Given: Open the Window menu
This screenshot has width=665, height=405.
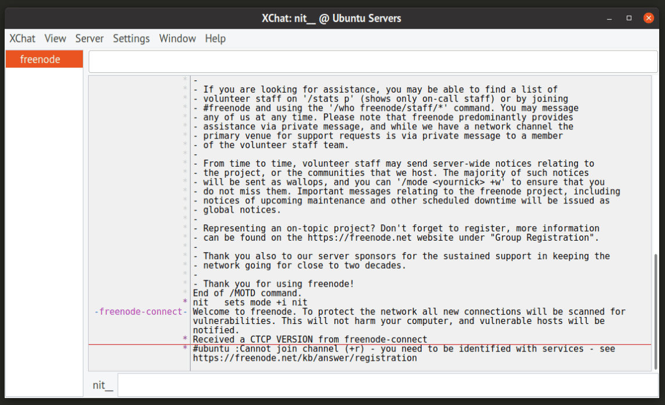Looking at the screenshot, I should [x=177, y=38].
